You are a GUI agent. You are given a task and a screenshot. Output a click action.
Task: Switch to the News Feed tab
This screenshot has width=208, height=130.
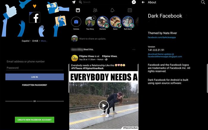[x=78, y=10]
